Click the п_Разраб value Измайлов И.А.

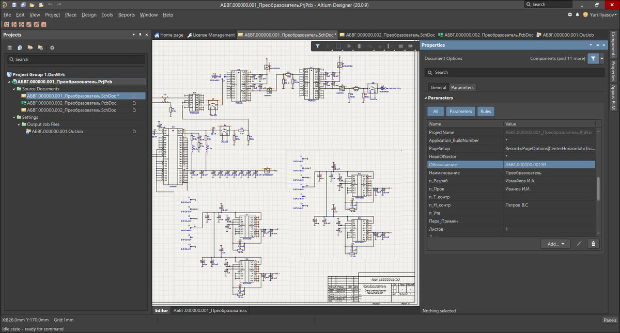(x=549, y=181)
